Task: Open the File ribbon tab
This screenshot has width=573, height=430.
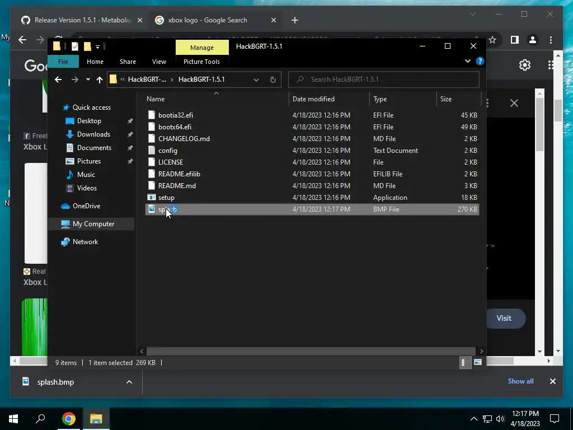Action: tap(63, 62)
